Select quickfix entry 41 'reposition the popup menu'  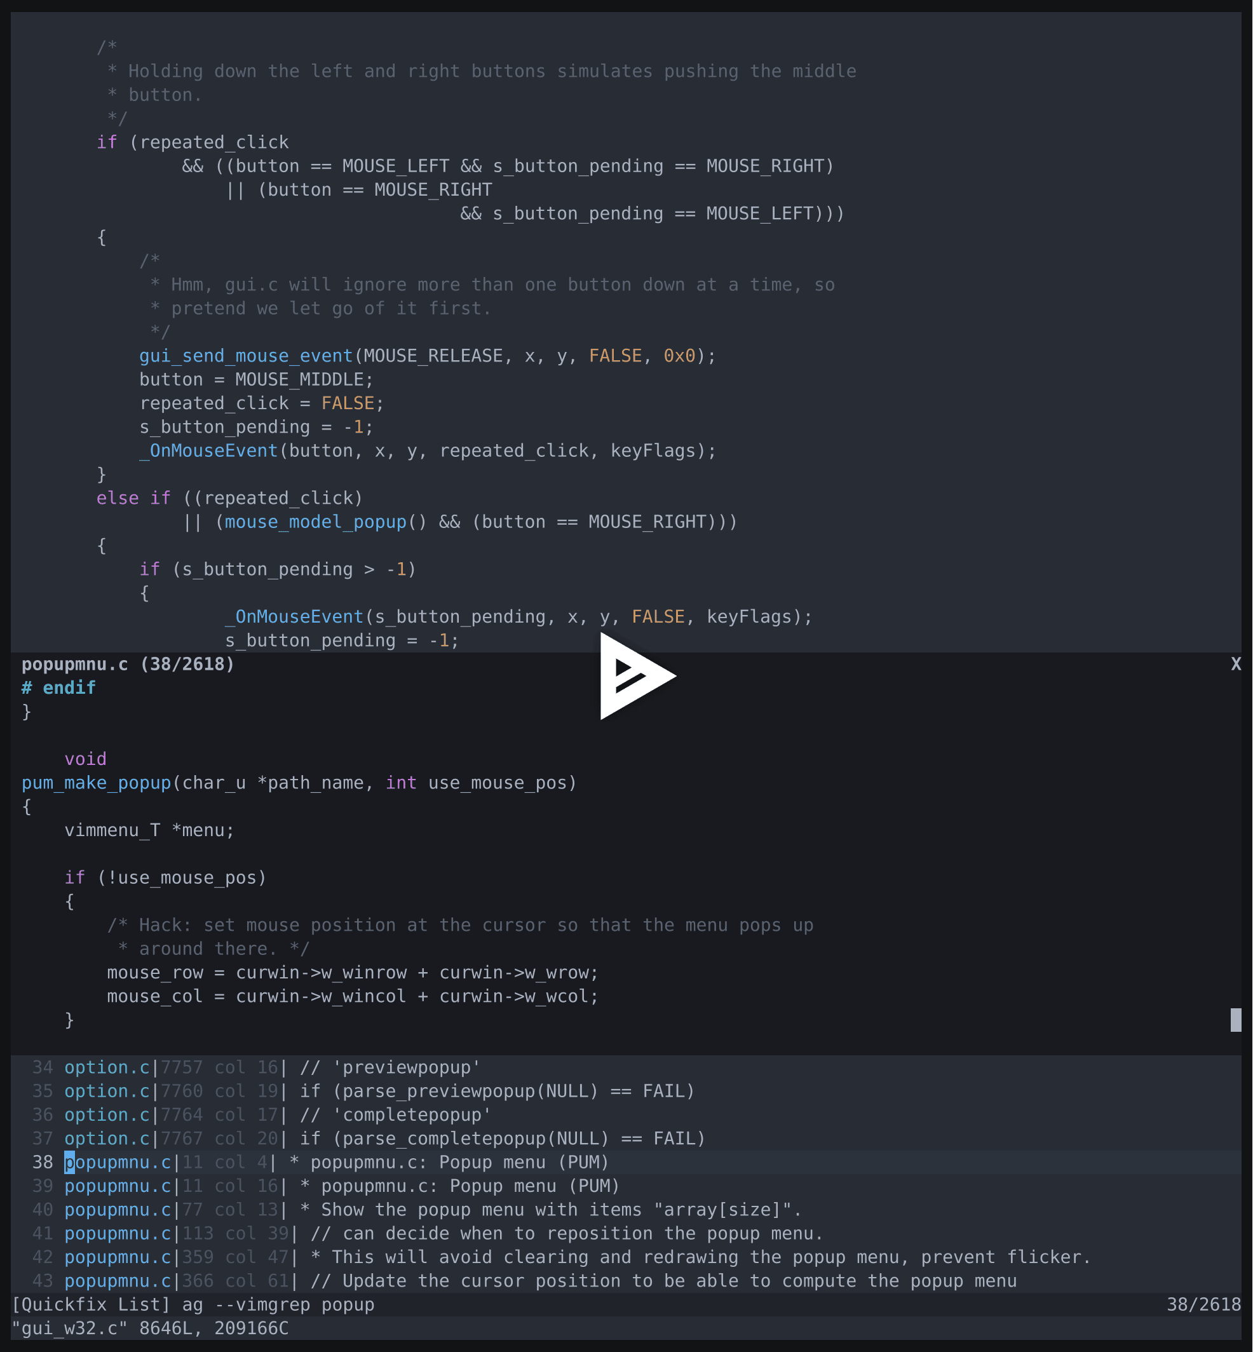(626, 1233)
